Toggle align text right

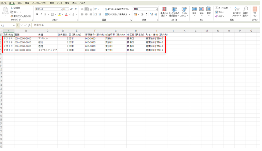(91, 14)
